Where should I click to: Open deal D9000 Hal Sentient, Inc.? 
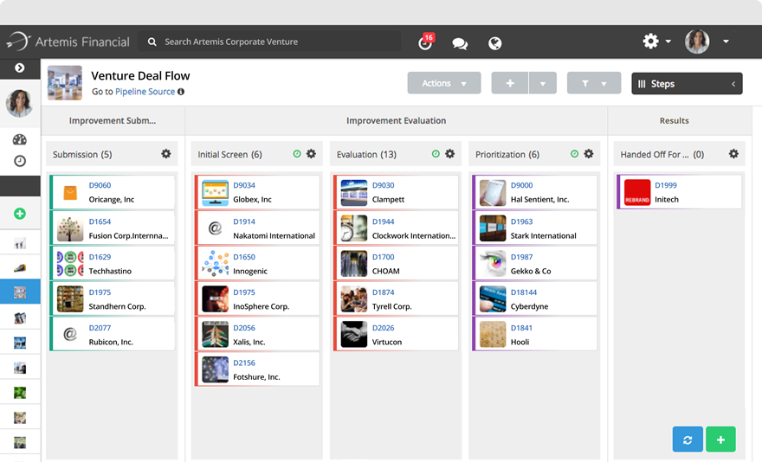pos(534,192)
